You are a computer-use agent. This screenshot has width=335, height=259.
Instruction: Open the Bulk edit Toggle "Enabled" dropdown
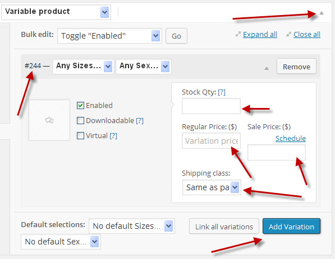[x=109, y=36]
